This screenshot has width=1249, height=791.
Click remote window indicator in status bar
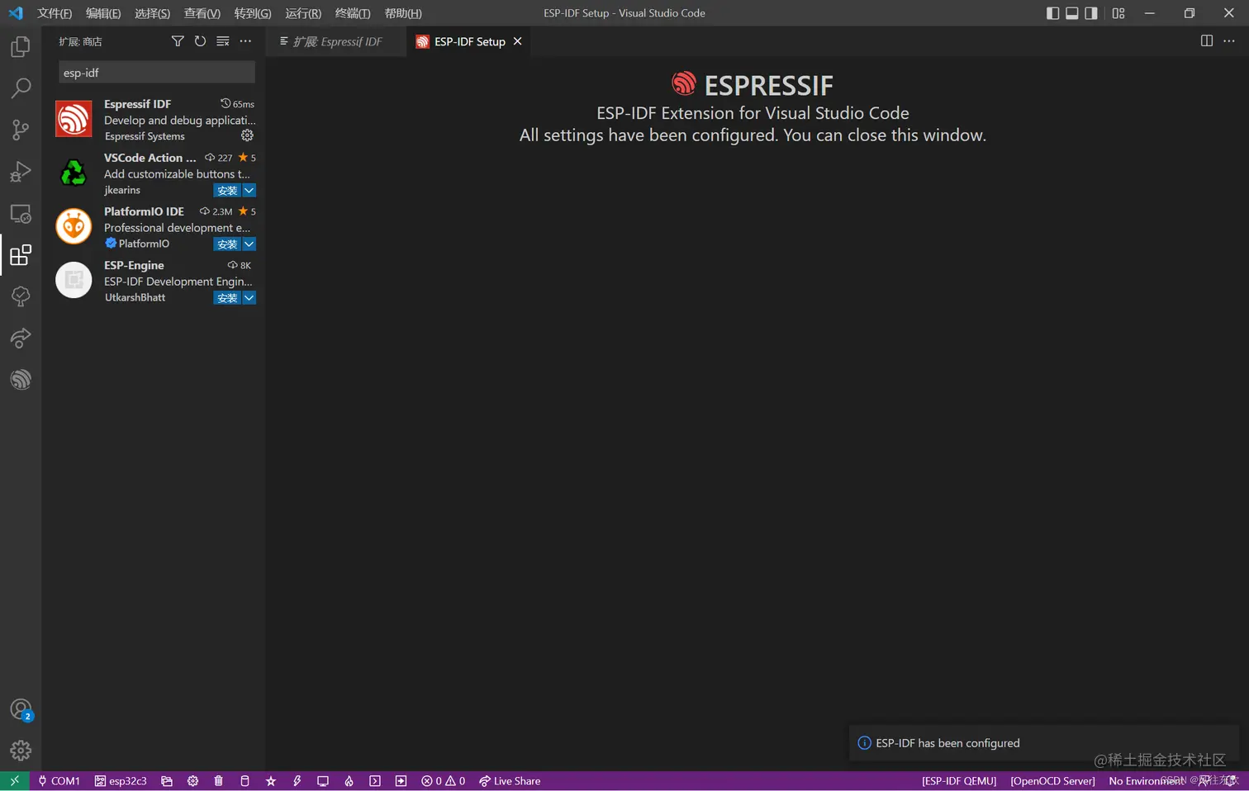pyautogui.click(x=14, y=780)
